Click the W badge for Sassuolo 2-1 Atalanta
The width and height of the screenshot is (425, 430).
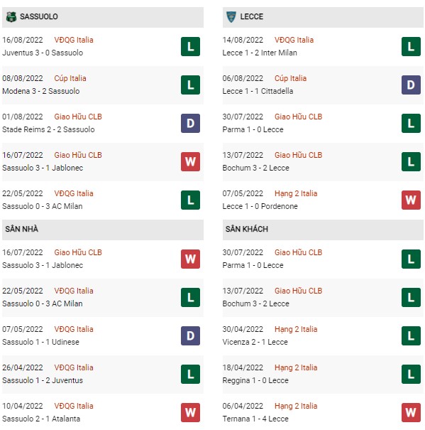tap(190, 412)
